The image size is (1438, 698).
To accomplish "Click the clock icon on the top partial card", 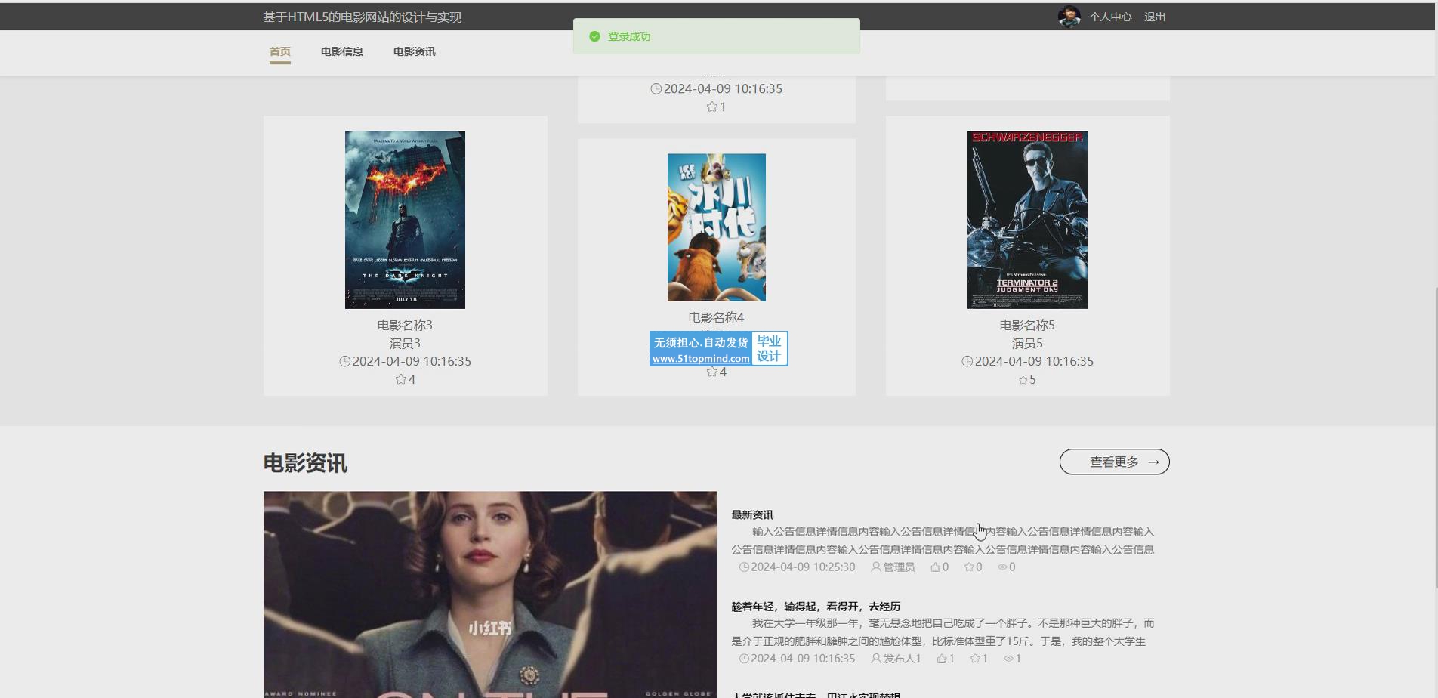I will [656, 88].
